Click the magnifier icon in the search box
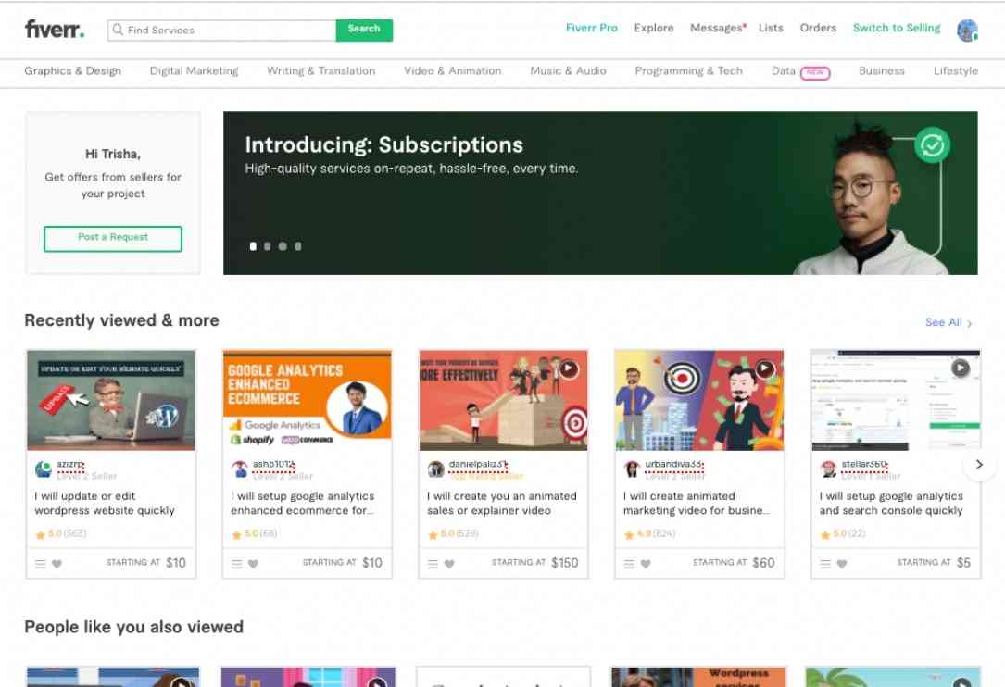Screen dimensions: 1005x687 coord(118,30)
